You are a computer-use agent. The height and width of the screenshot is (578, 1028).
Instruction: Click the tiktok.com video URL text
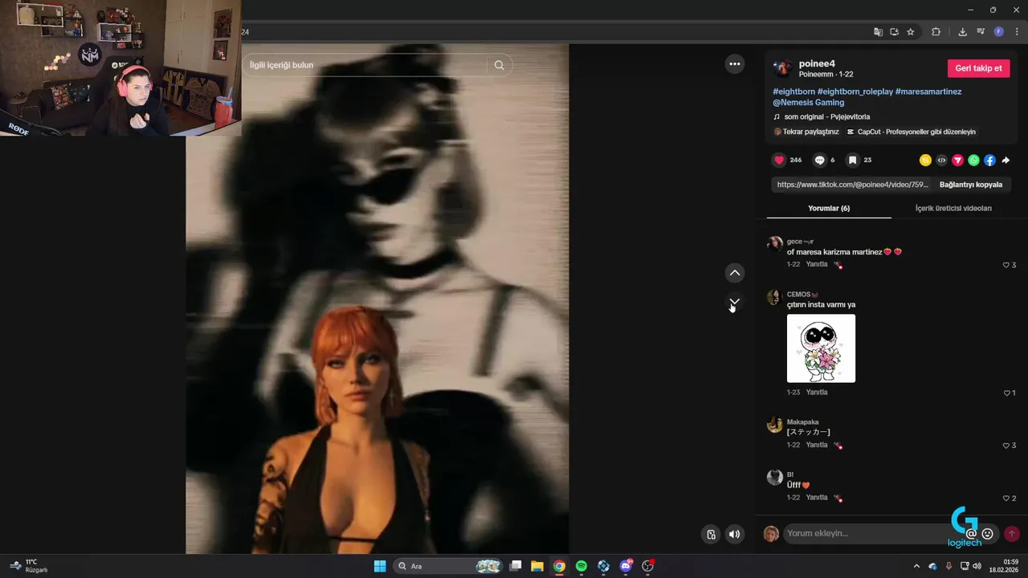click(x=852, y=185)
